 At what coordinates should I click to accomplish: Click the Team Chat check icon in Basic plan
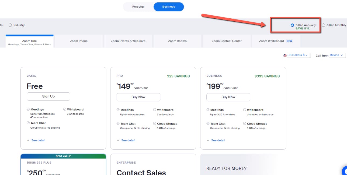28,123
